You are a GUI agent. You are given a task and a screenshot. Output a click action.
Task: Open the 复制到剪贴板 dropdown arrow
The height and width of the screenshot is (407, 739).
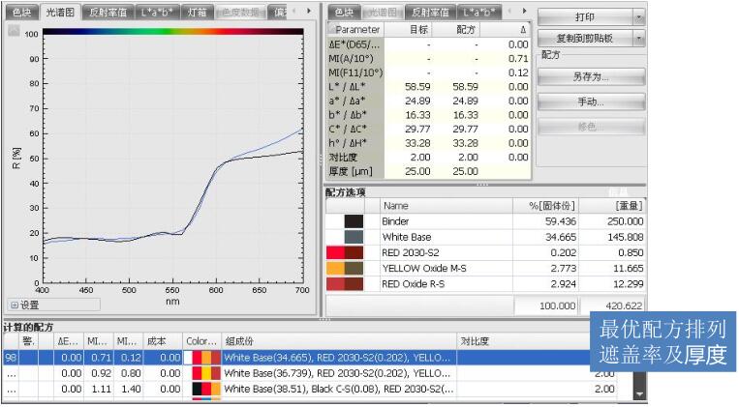638,39
